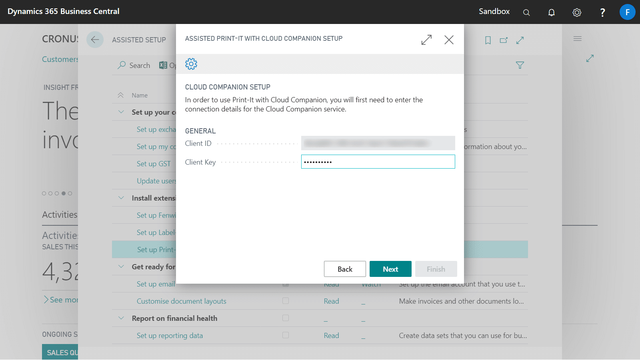Expand the role center headline area
Image resolution: width=640 pixels, height=360 pixels.
(590, 58)
